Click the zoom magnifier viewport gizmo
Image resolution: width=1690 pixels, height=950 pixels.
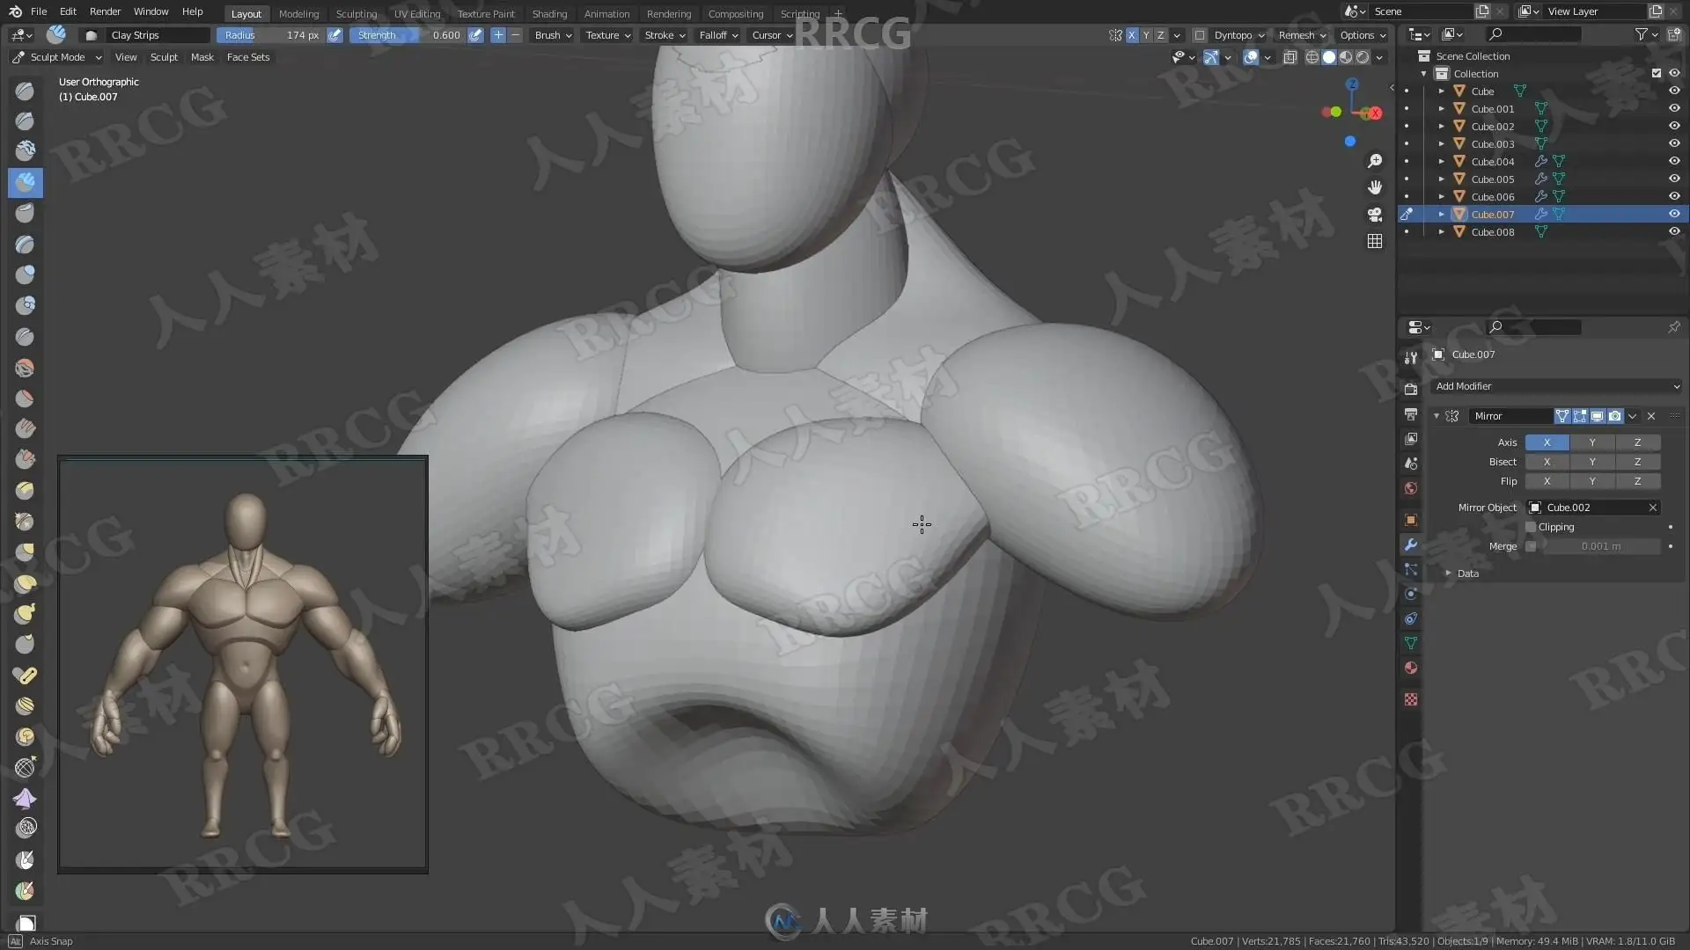point(1374,161)
